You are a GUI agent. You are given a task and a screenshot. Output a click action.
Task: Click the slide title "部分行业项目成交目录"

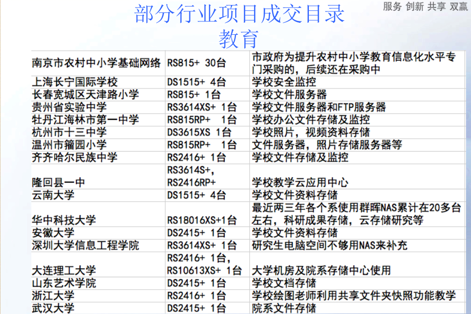[239, 14]
